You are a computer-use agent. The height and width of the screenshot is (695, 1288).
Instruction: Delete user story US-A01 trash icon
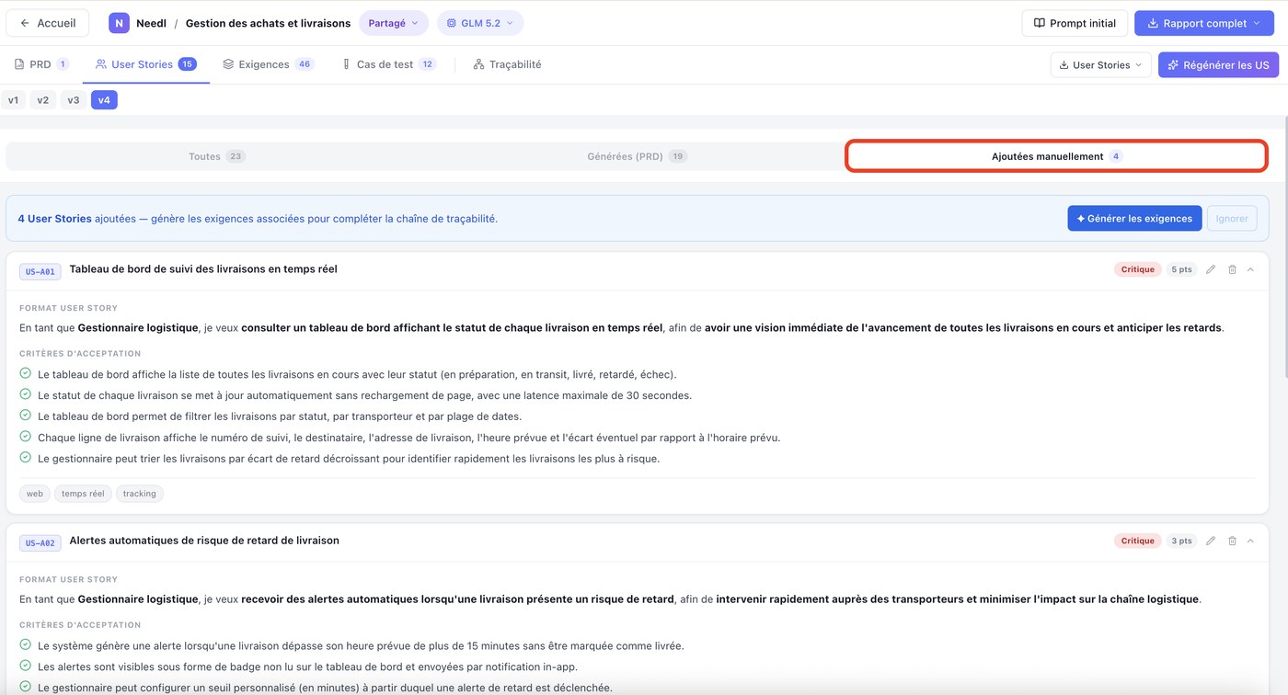tap(1232, 269)
